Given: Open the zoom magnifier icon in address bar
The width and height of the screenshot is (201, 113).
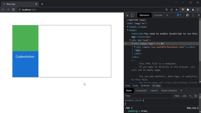Looking at the screenshot, I should click(x=166, y=10).
